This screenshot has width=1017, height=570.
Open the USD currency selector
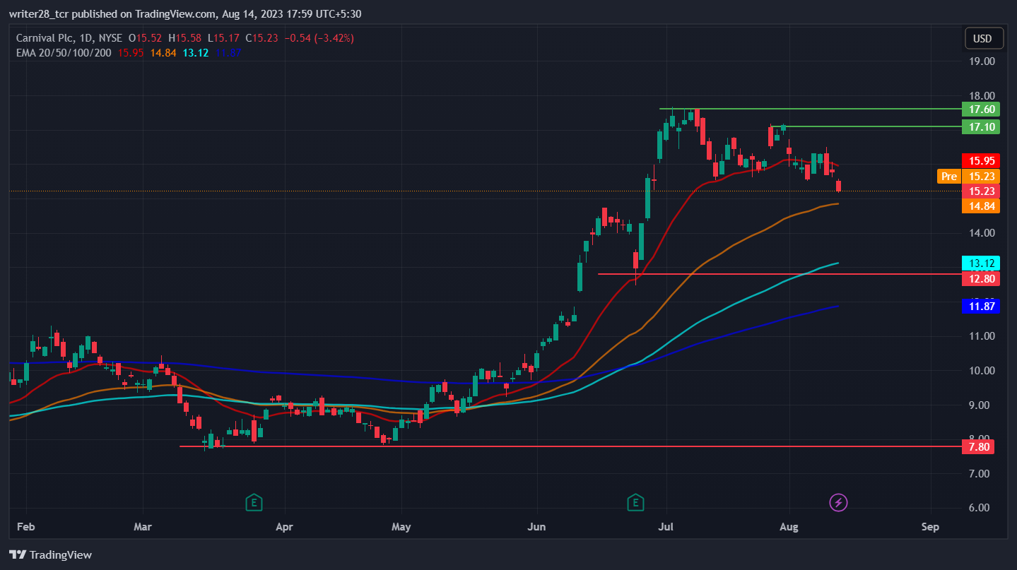coord(982,38)
